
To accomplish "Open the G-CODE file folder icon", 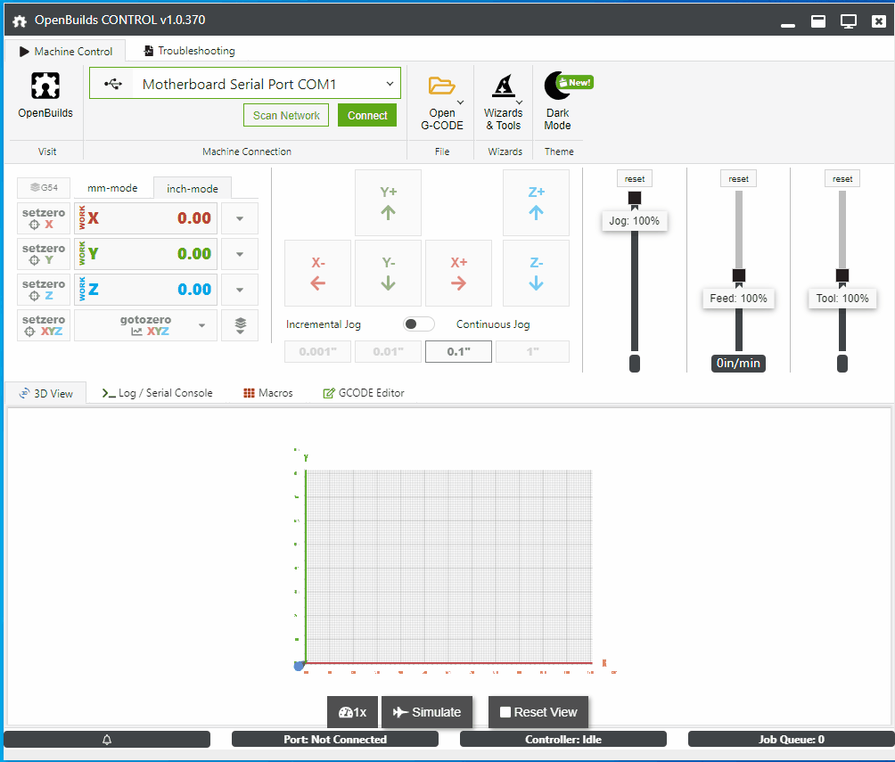I will point(441,86).
